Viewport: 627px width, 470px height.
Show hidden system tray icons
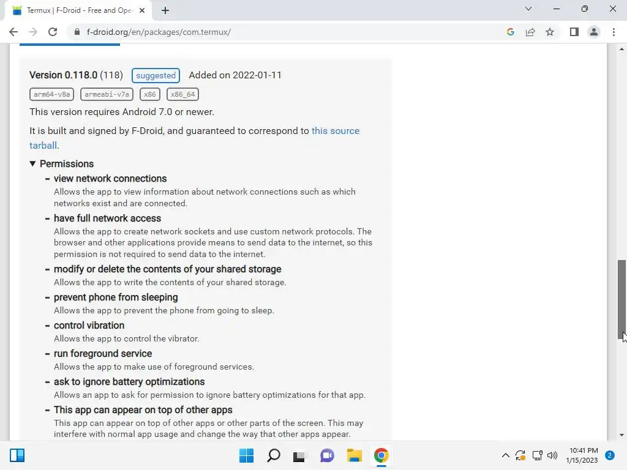pyautogui.click(x=505, y=455)
